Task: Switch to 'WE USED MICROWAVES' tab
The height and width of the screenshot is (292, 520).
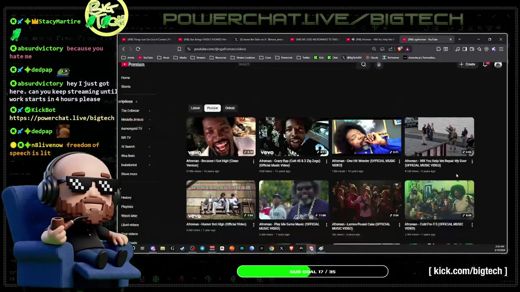Action: point(315,39)
